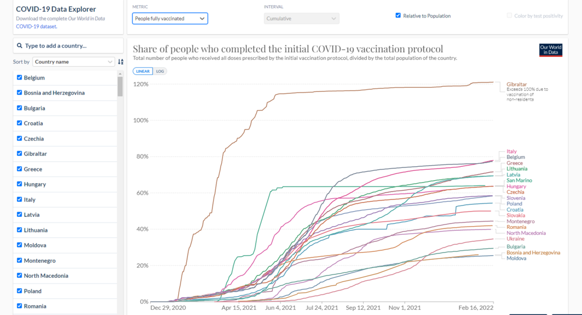Screen dimensions: 582x315
Task: Click the Our World in Data logo
Action: (x=550, y=50)
